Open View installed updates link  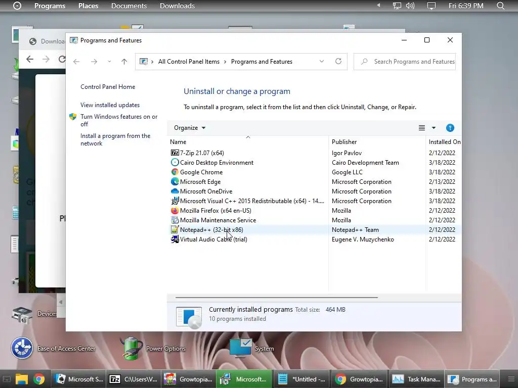pos(110,105)
